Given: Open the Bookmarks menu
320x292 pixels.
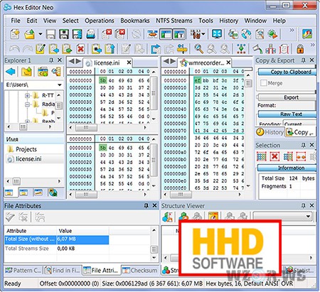Looking at the screenshot, I should coord(135,21).
